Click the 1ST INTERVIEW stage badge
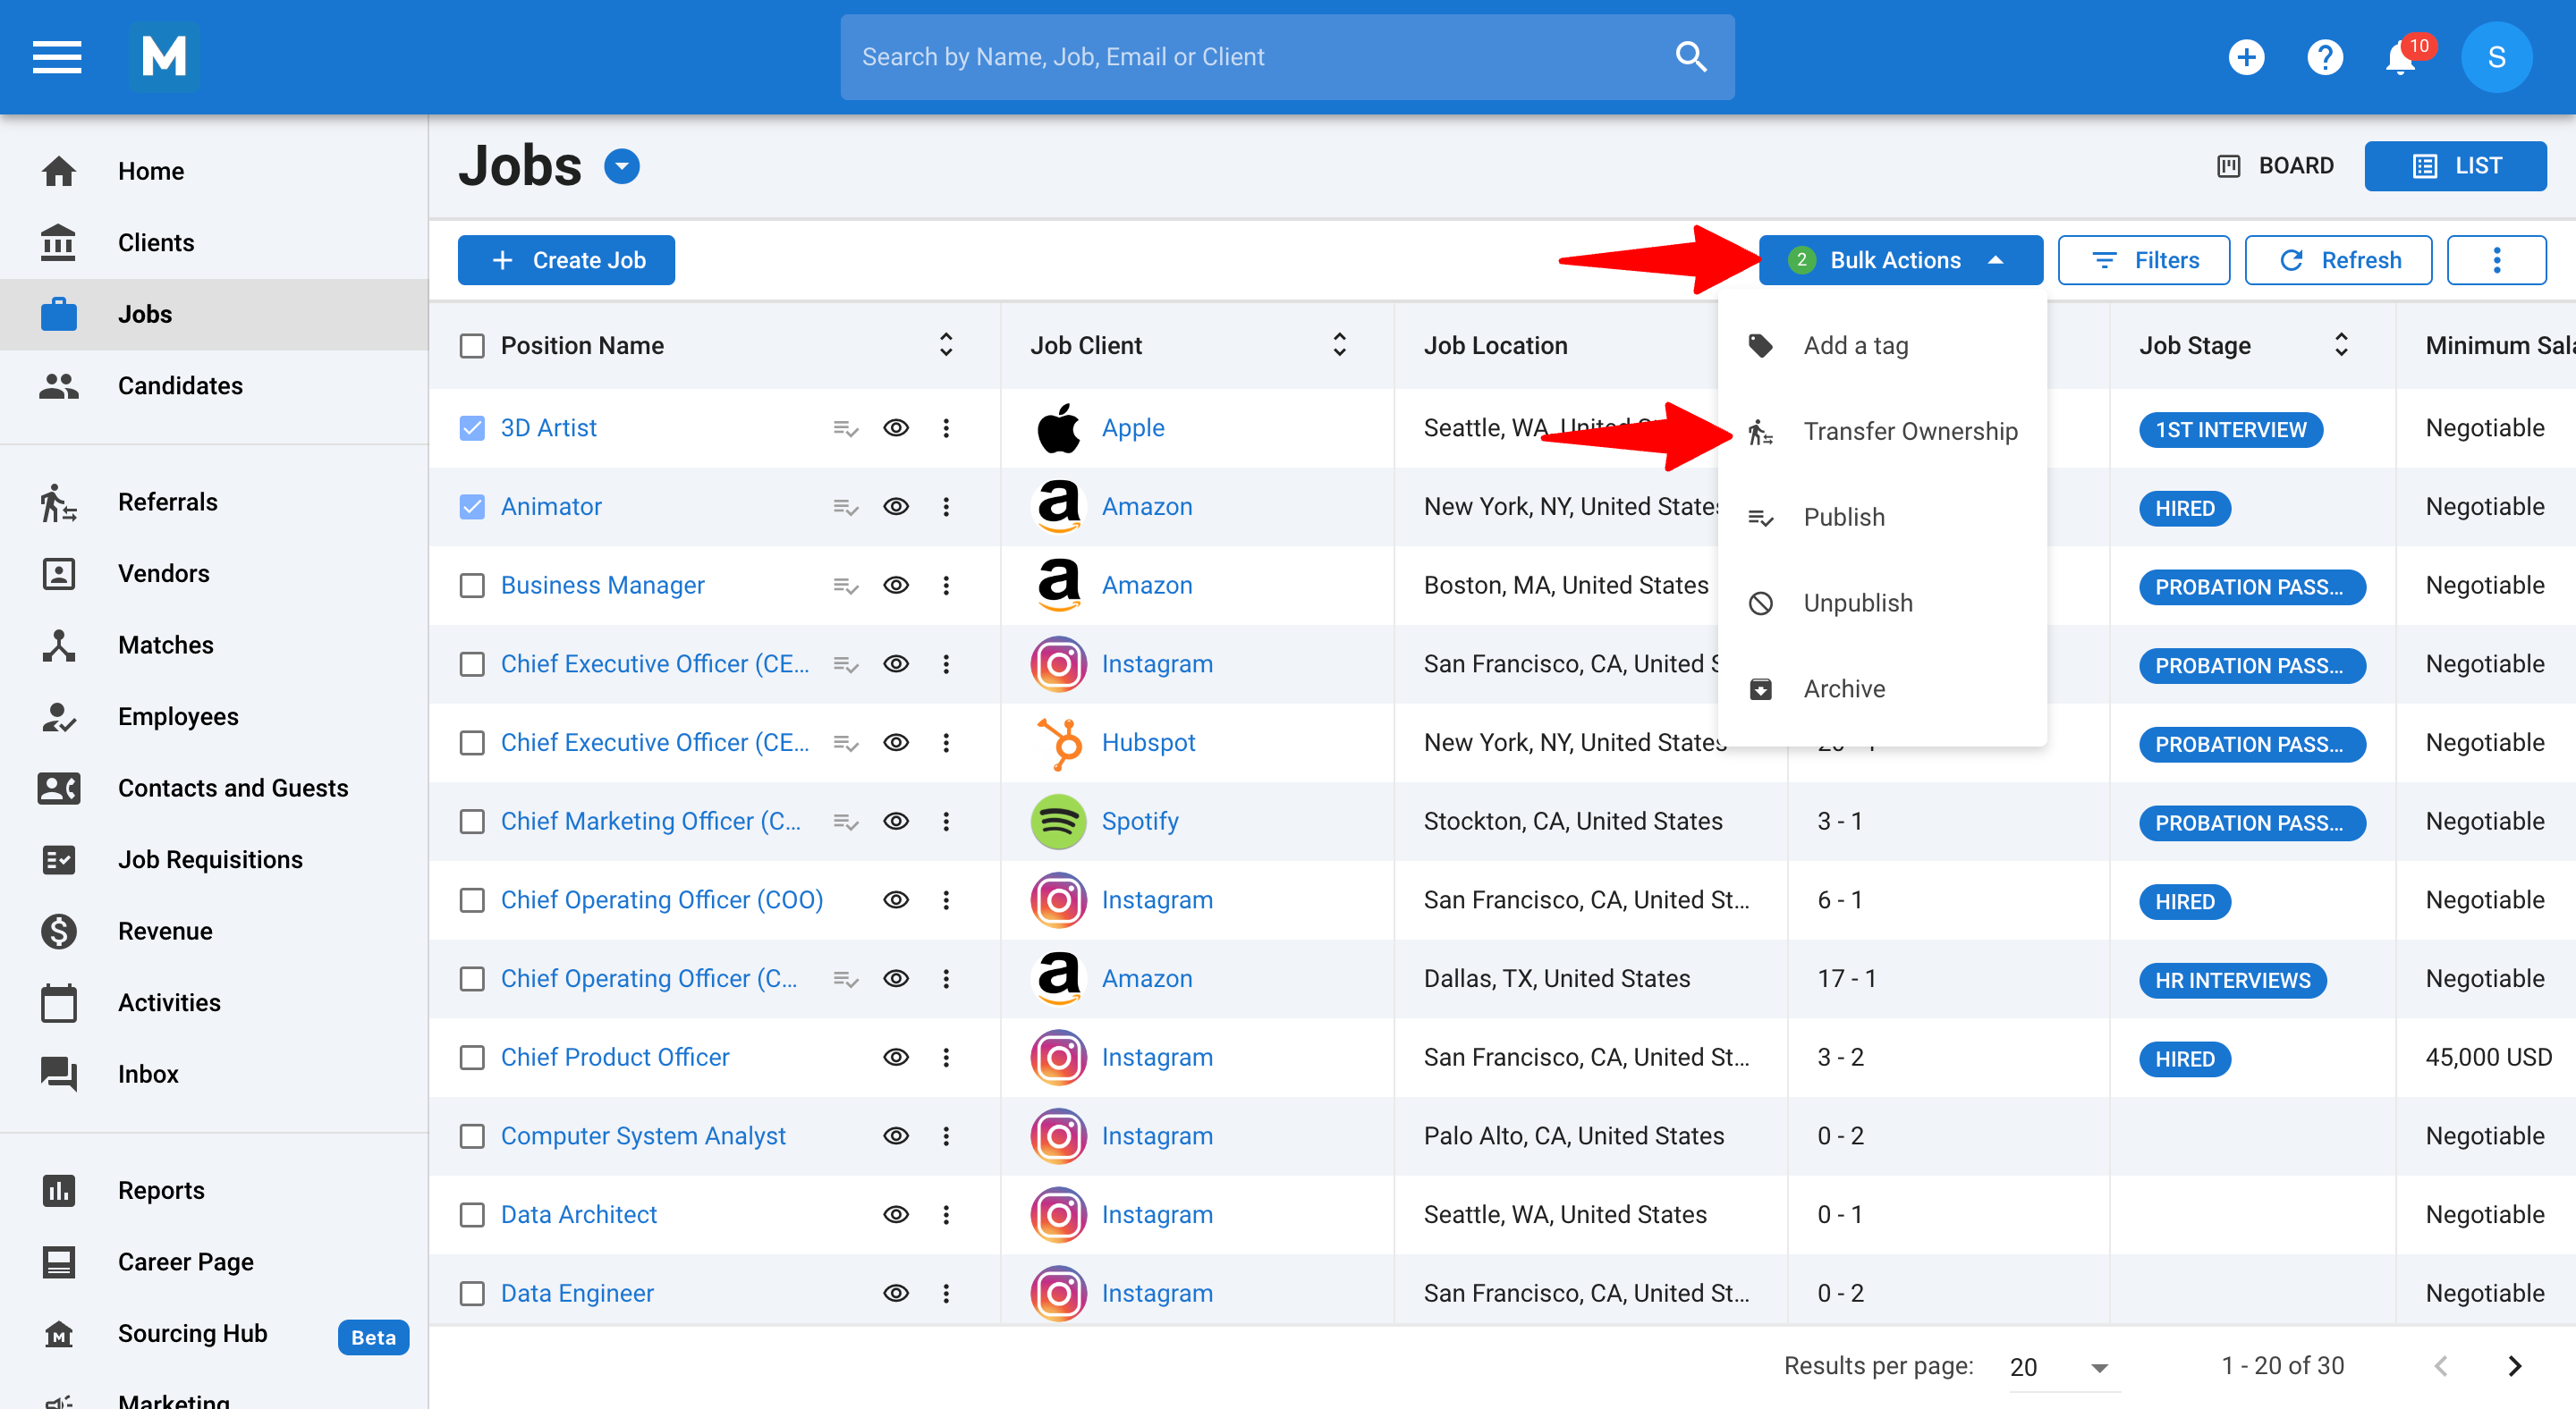Viewport: 2576px width, 1409px height. point(2230,430)
